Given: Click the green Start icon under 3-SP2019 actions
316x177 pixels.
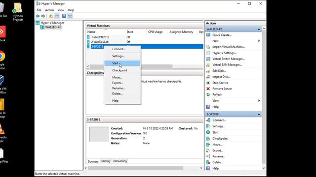Looking at the screenshot, I should point(208,132).
